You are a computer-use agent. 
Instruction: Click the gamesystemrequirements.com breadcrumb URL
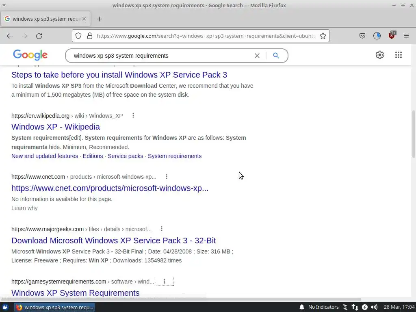[x=58, y=282]
